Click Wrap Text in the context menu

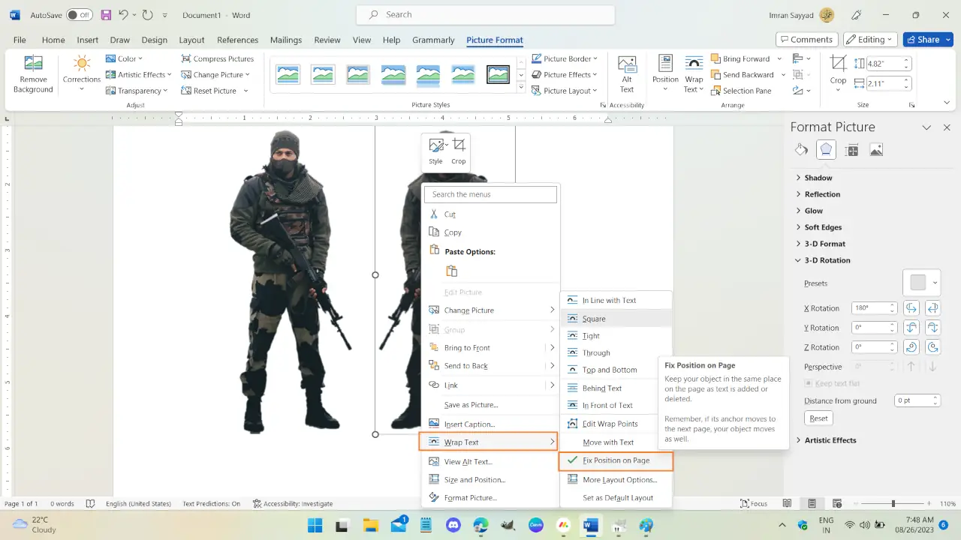click(x=488, y=442)
